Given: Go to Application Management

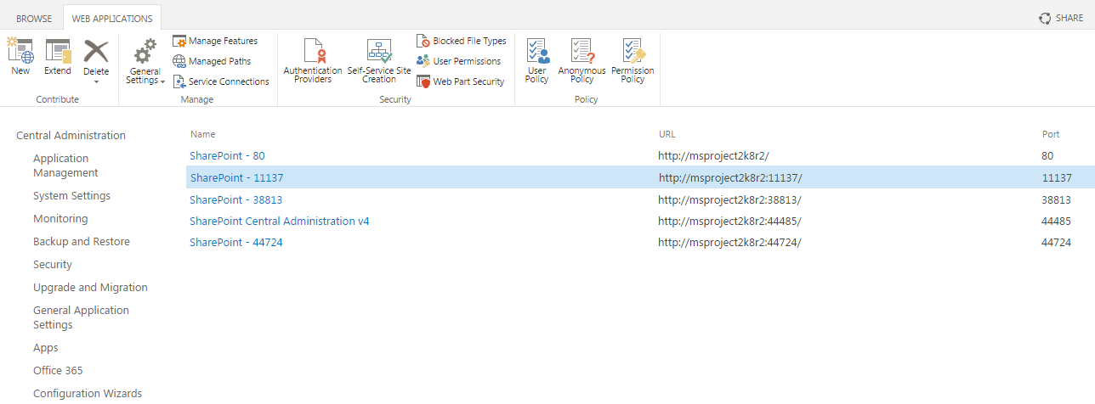Looking at the screenshot, I should 66,166.
